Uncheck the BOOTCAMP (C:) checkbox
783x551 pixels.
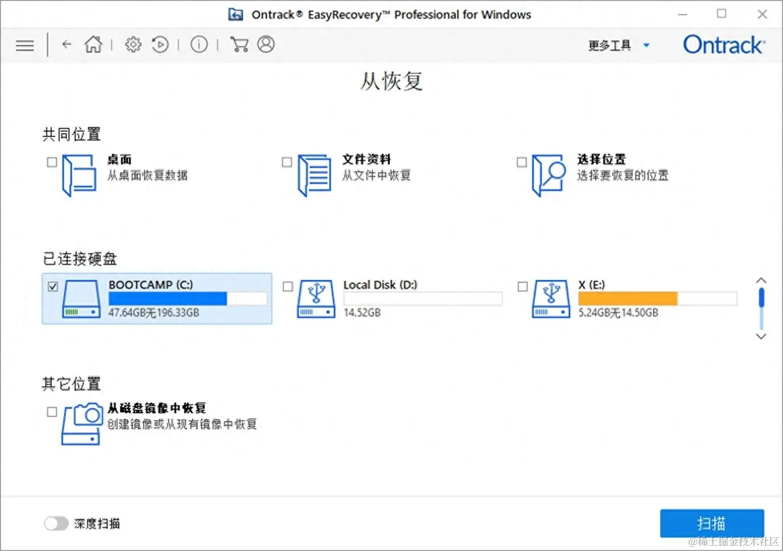(x=53, y=287)
